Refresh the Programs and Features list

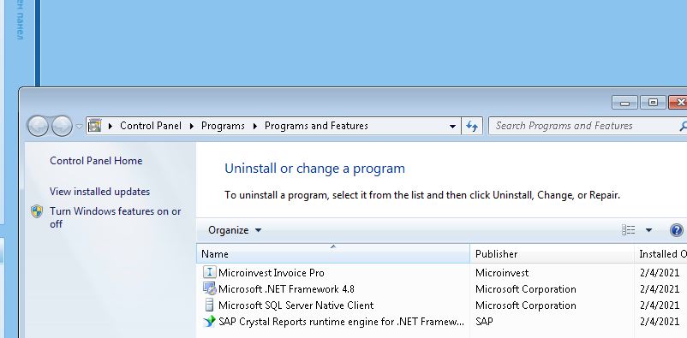tap(472, 126)
